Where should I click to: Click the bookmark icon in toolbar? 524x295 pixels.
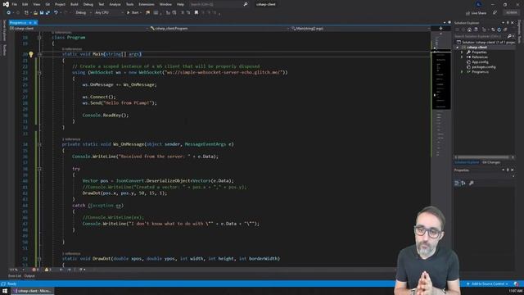[x=196, y=13]
